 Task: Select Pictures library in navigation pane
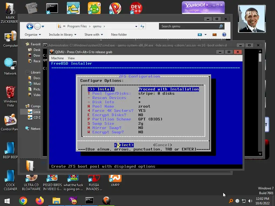[34, 89]
